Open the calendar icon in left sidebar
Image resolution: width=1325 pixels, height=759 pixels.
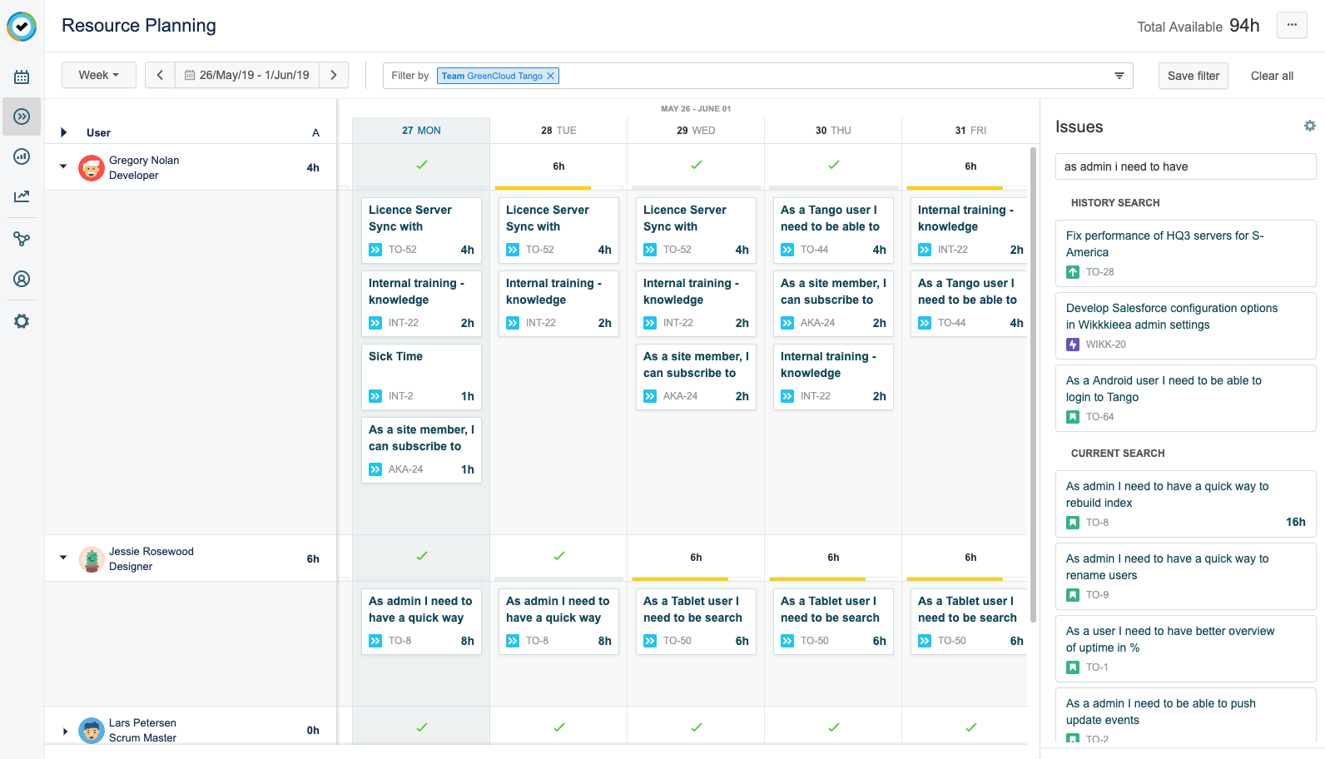22,77
